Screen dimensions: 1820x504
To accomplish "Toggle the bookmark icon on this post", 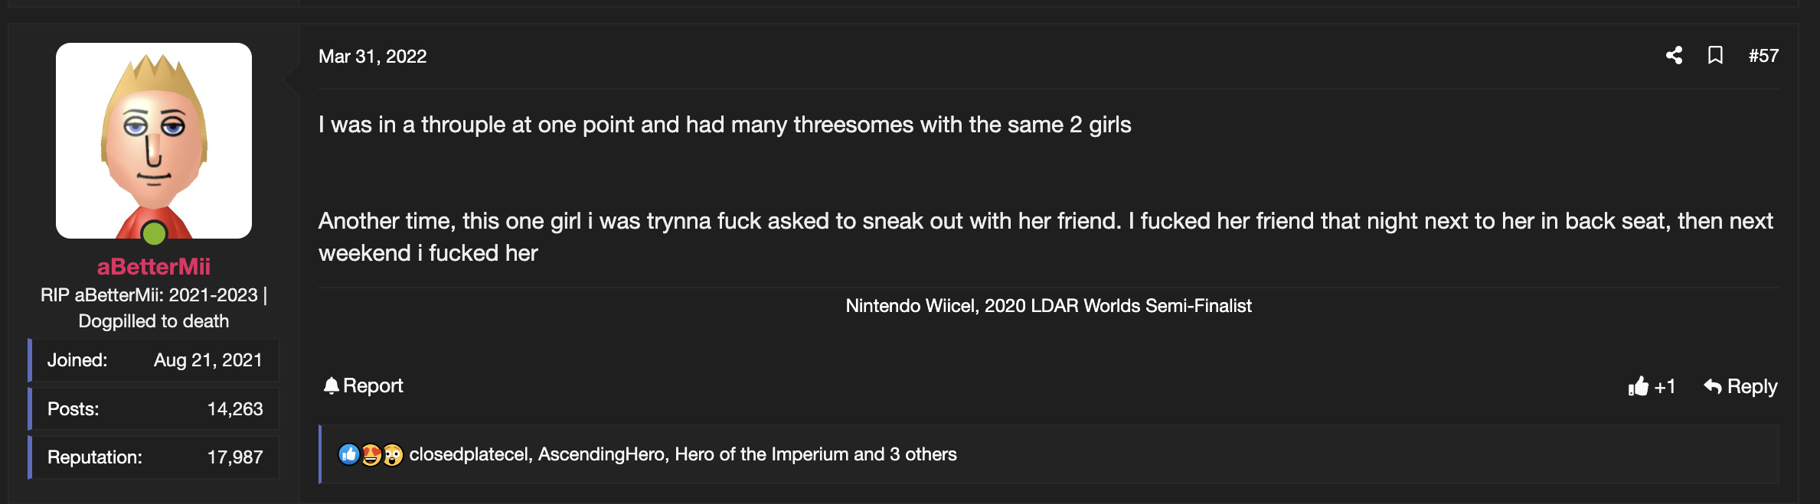I will [x=1715, y=56].
